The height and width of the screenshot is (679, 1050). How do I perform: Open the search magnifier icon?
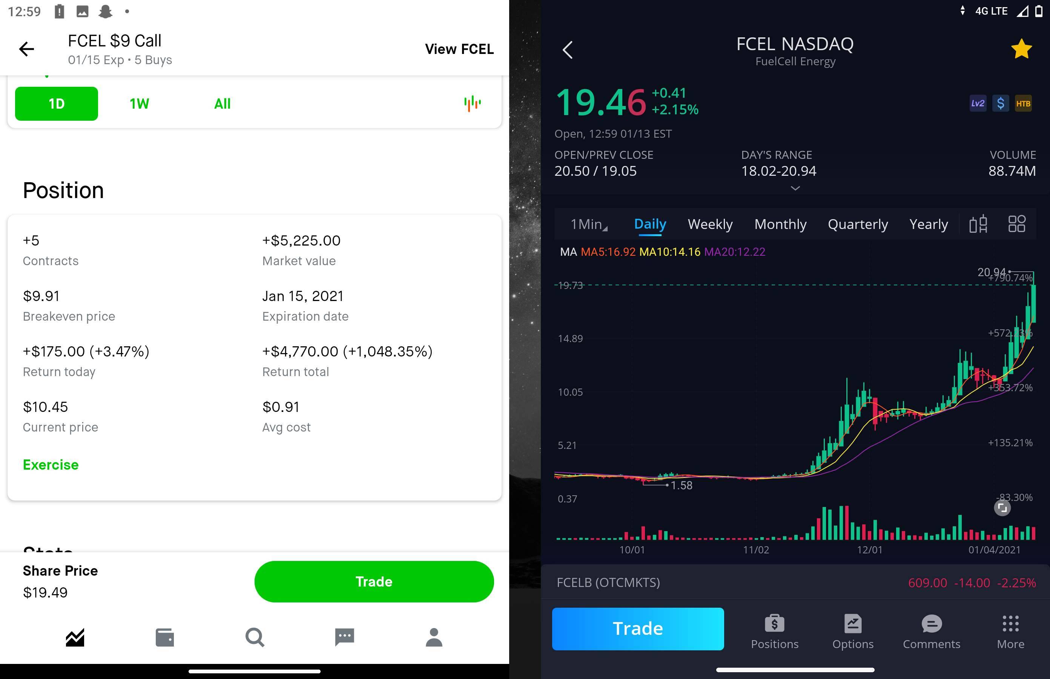(255, 638)
